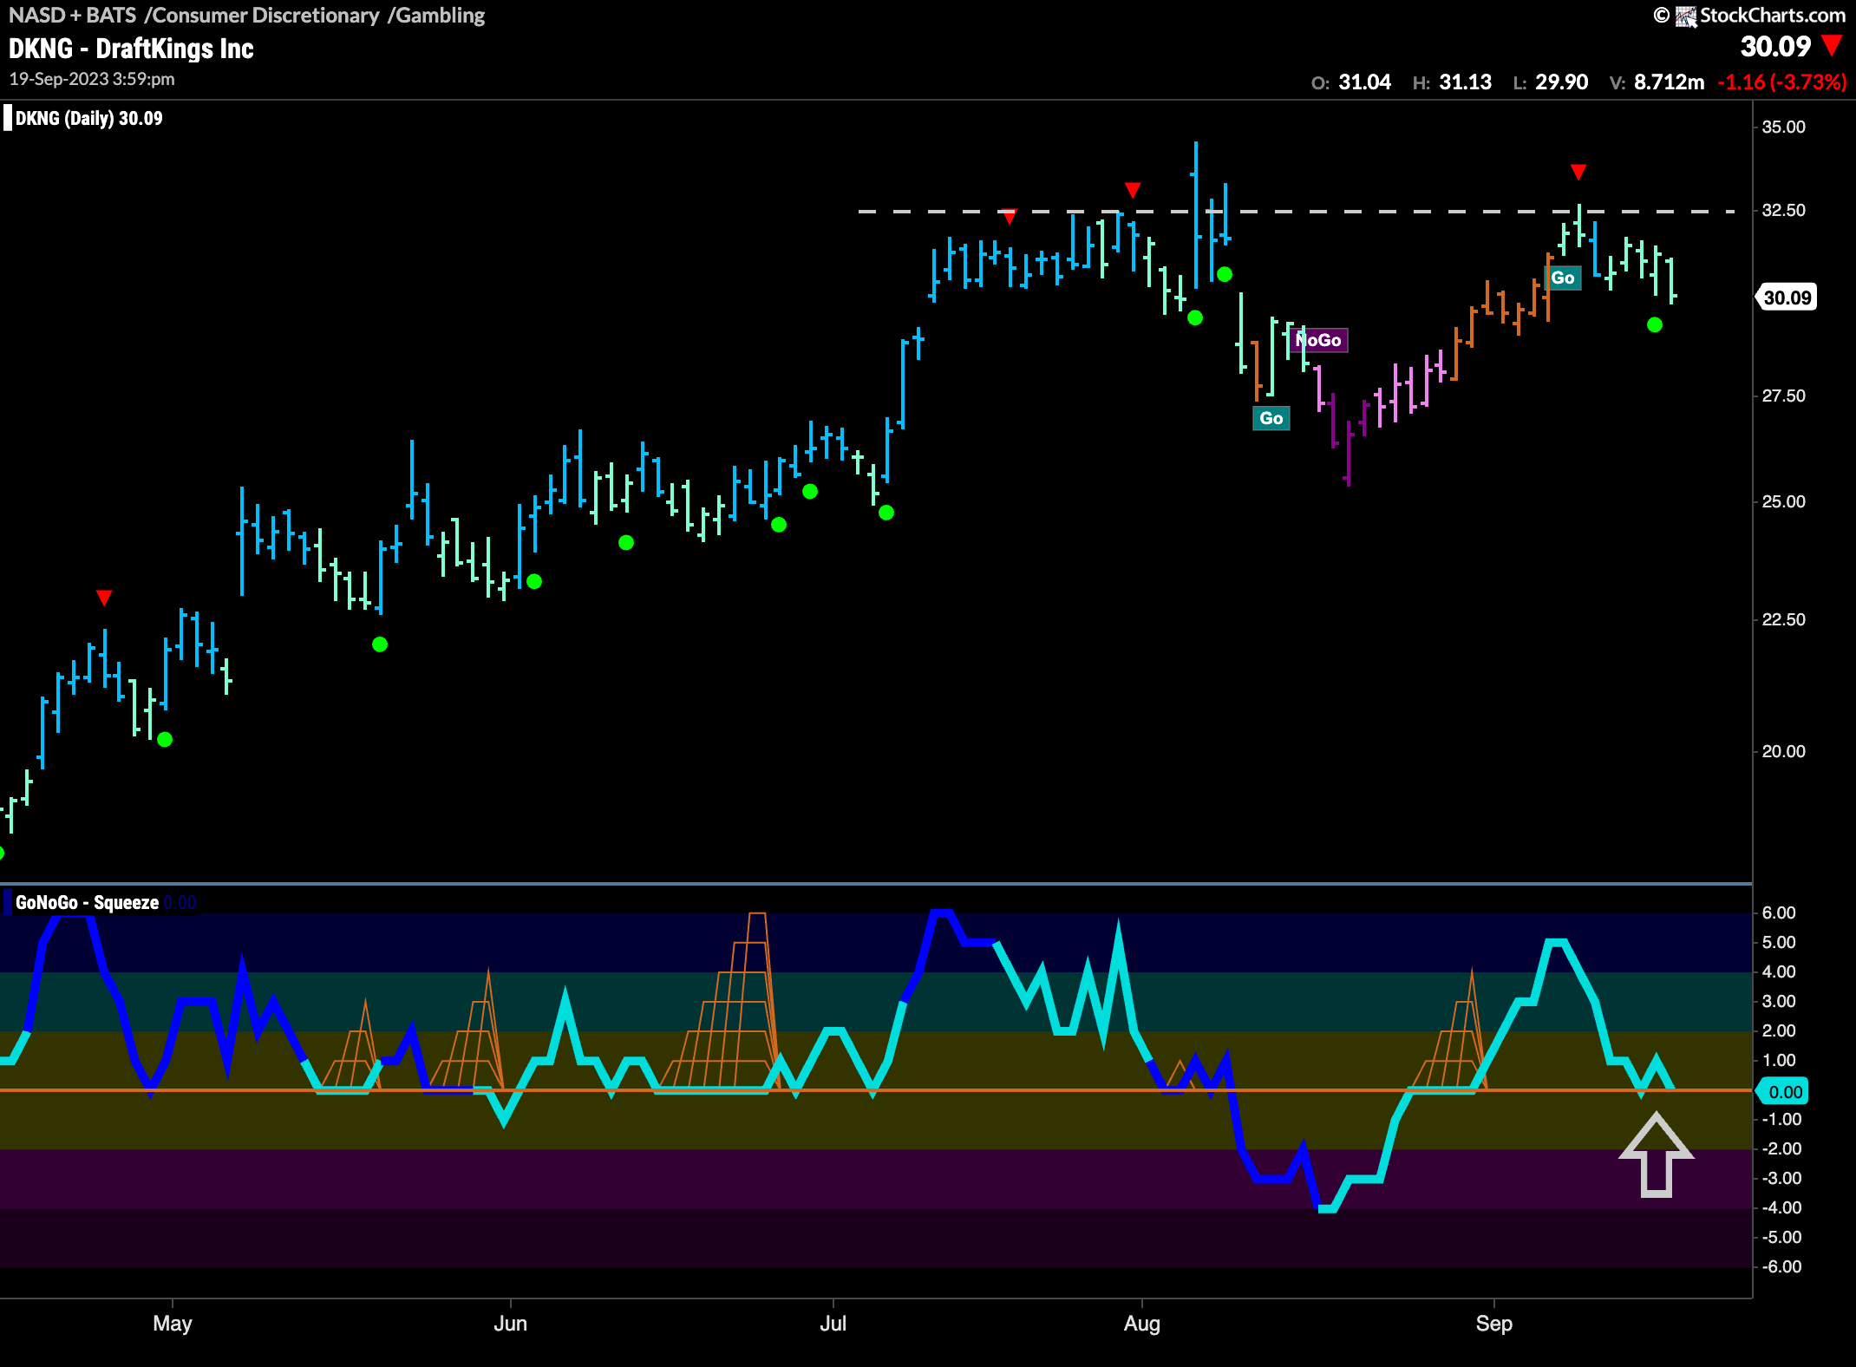Image resolution: width=1856 pixels, height=1367 pixels.
Task: Click the 35.00 price axis label
Action: point(1783,127)
